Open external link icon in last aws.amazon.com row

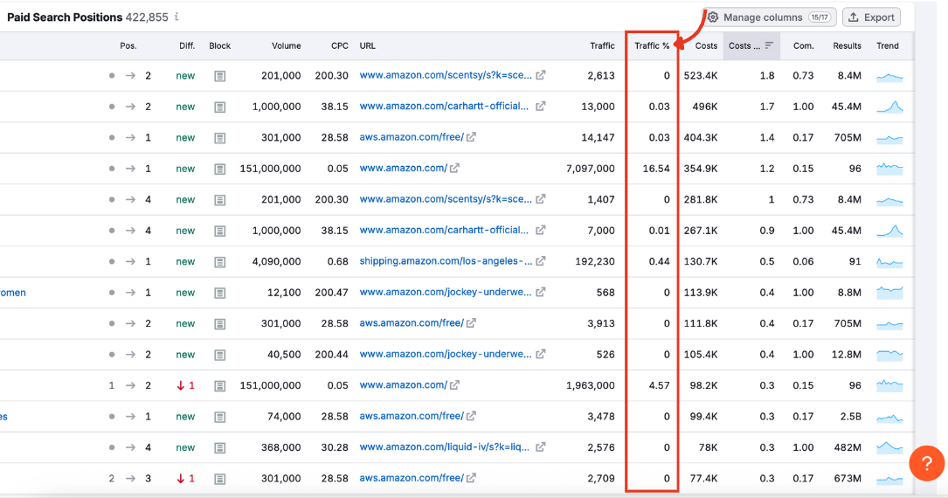(472, 479)
